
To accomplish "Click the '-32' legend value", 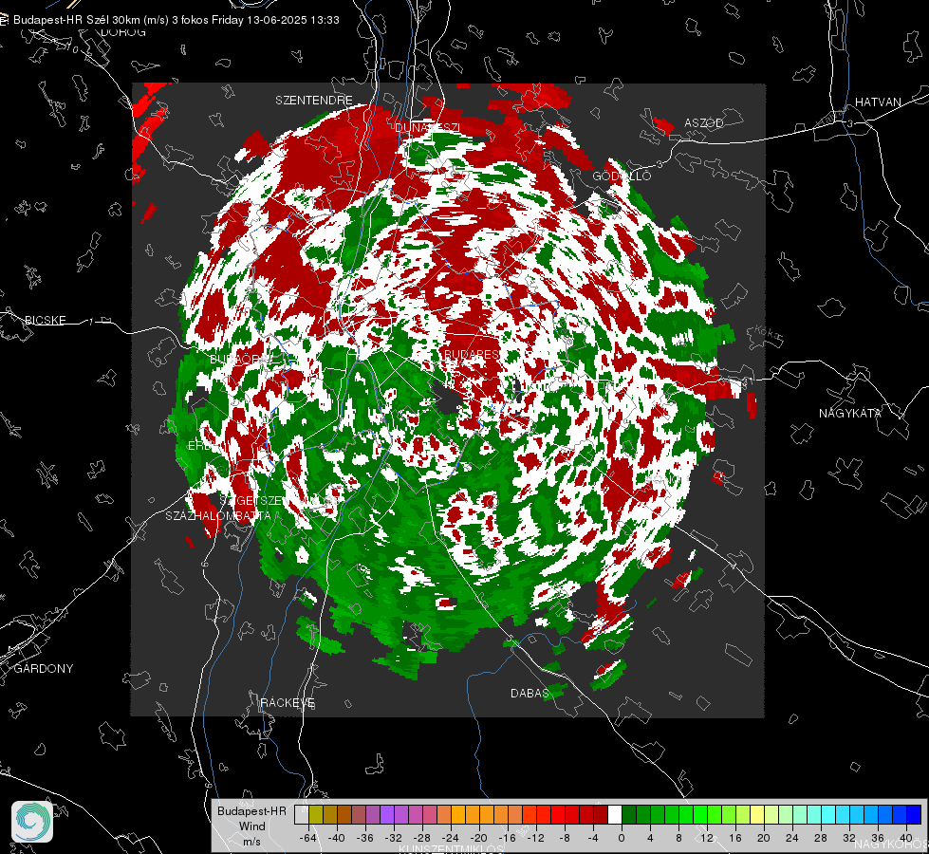I will (x=394, y=838).
